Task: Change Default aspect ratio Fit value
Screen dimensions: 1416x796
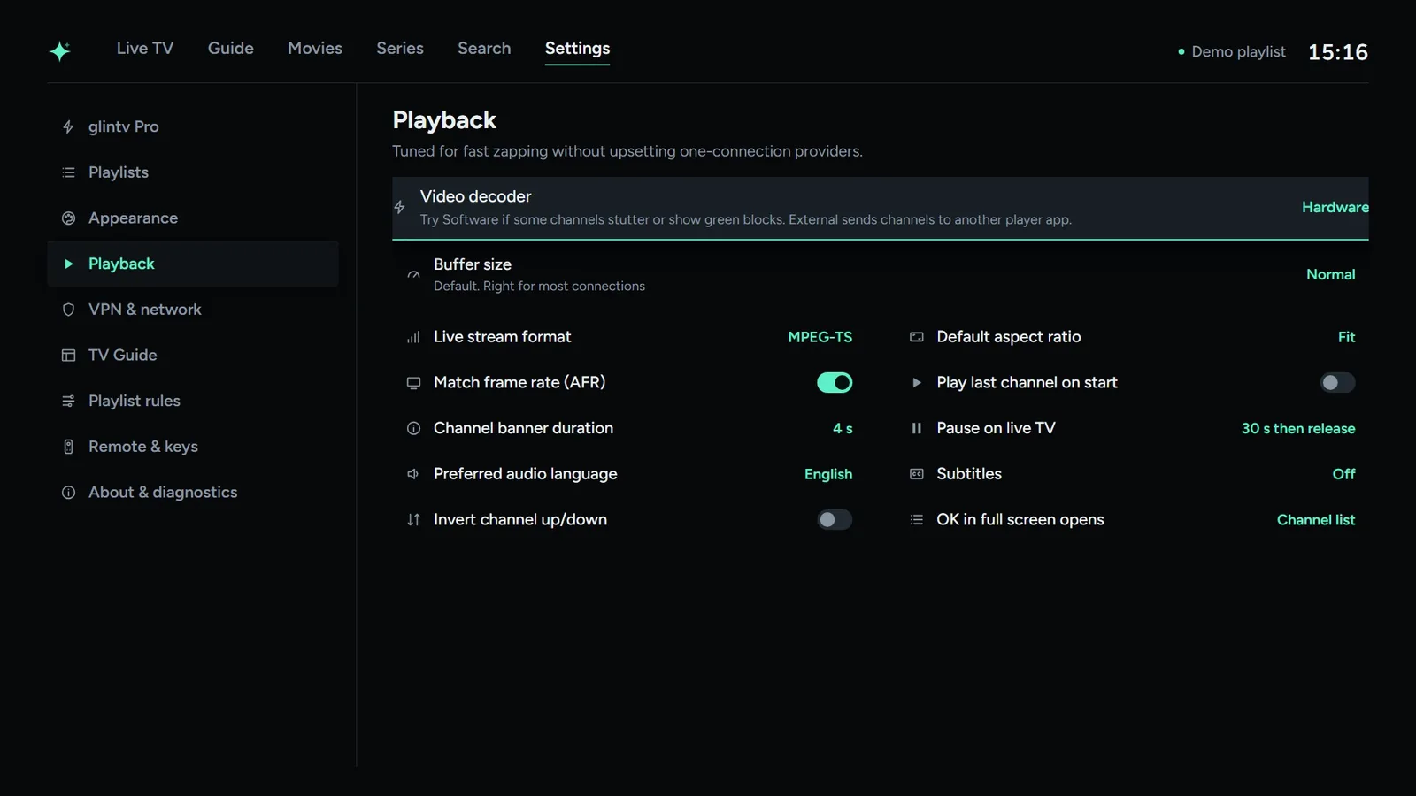Action: [x=1346, y=337]
